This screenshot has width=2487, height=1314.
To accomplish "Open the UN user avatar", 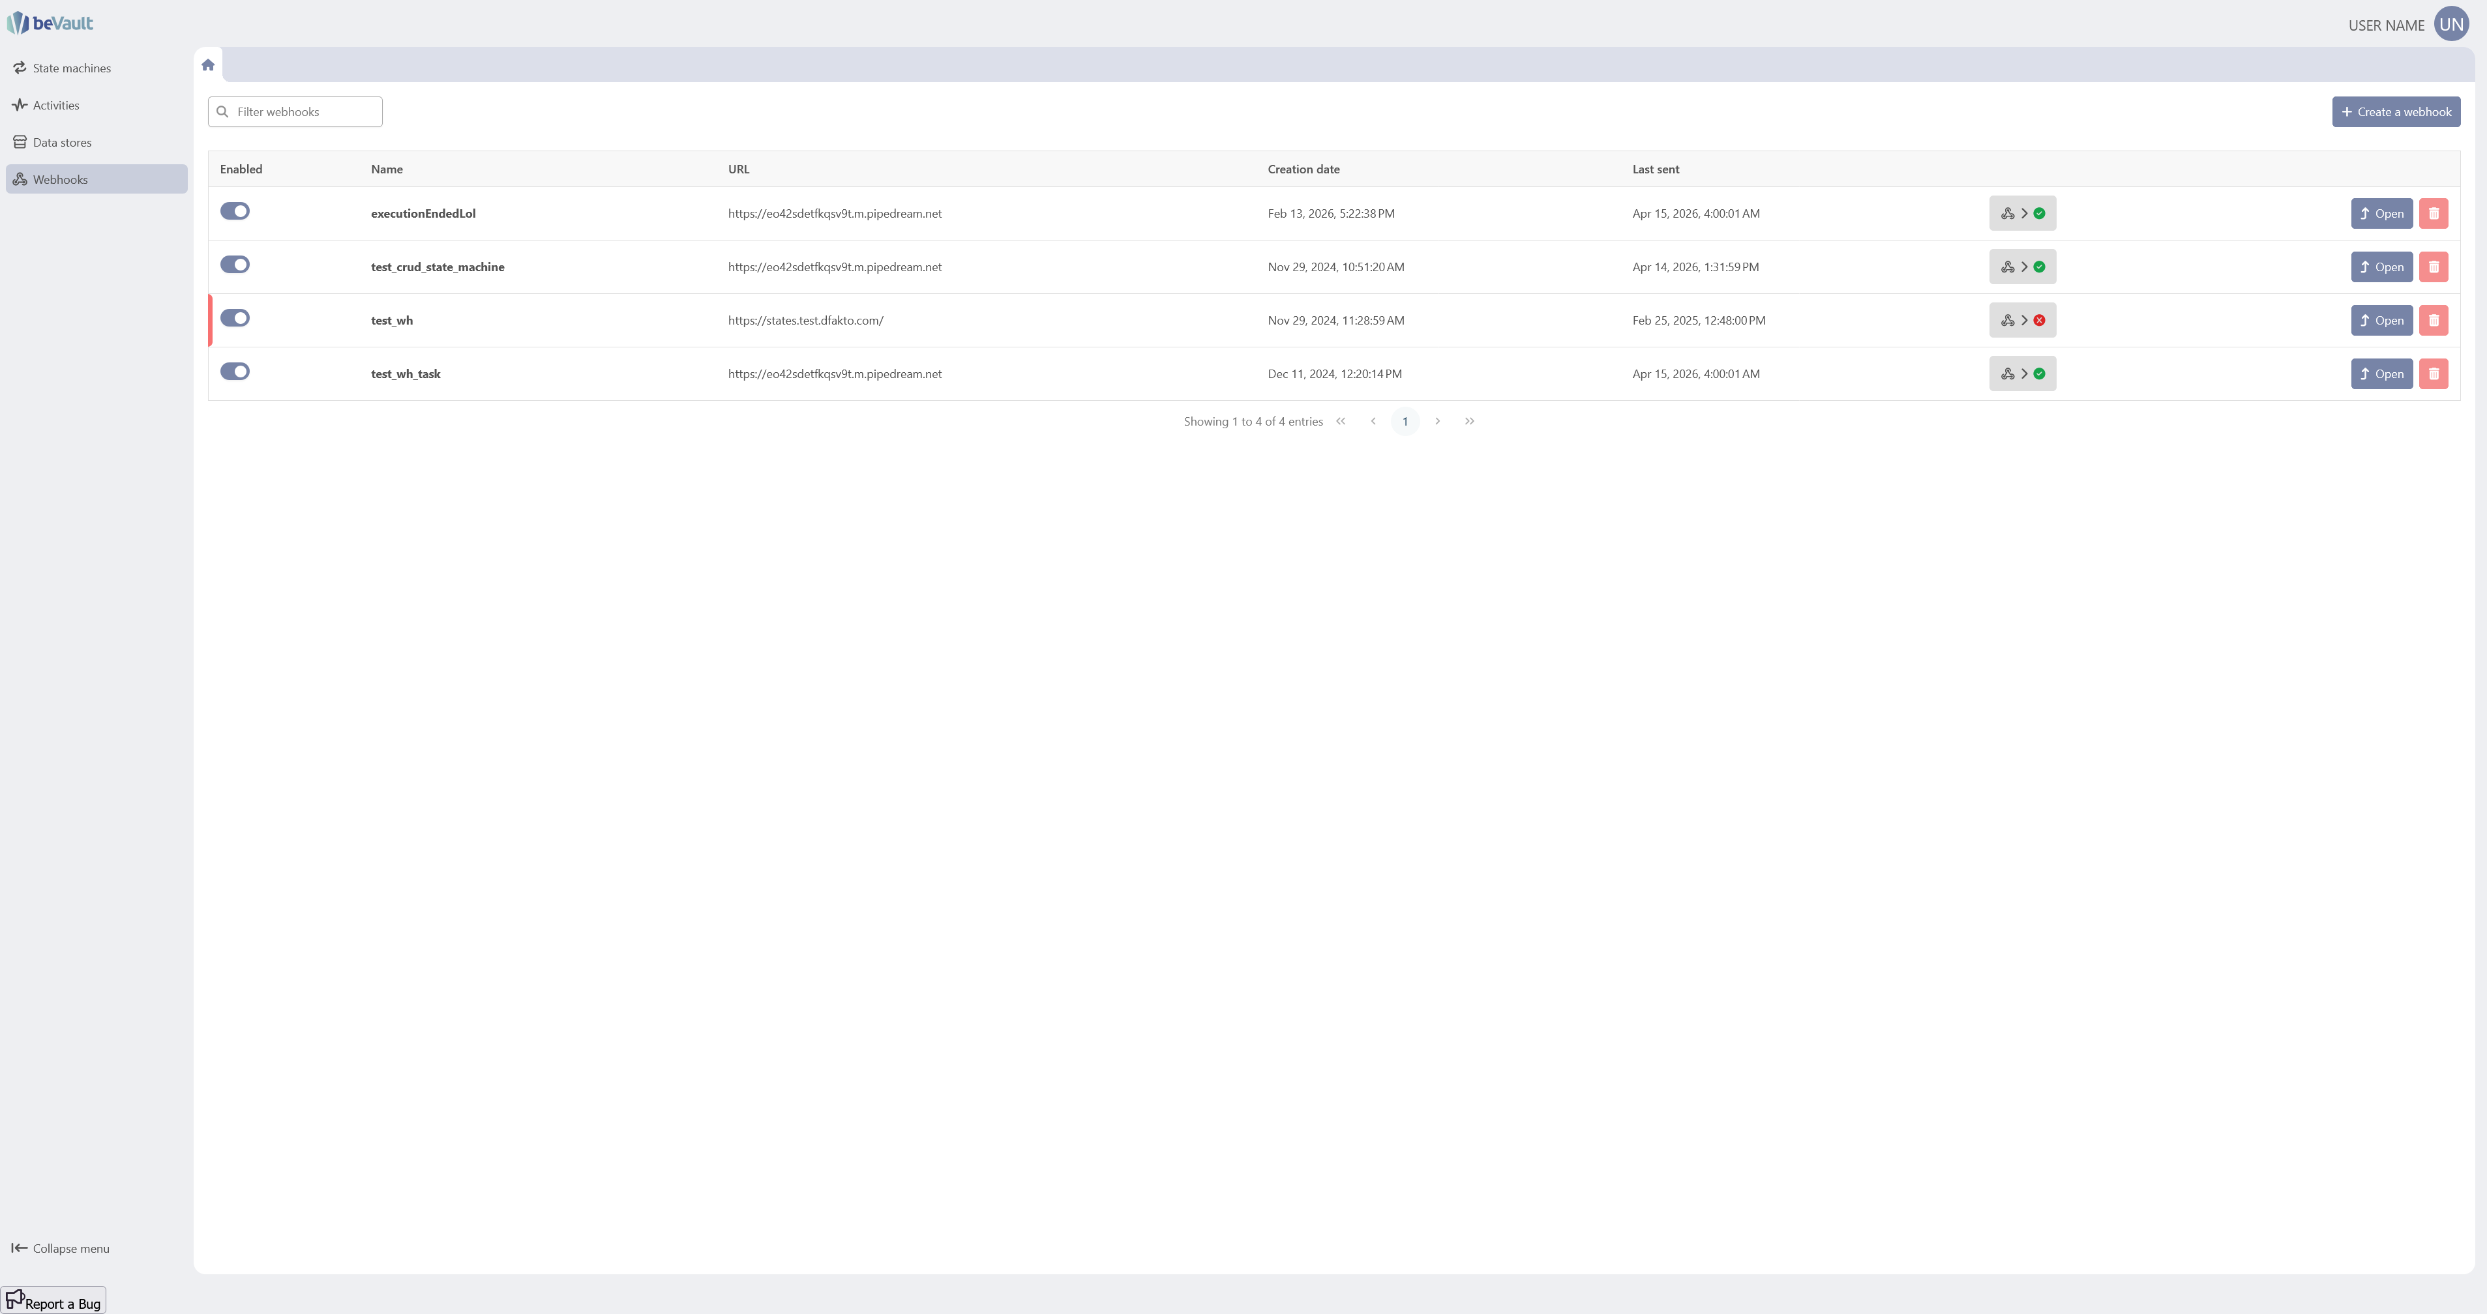I will coord(2451,24).
